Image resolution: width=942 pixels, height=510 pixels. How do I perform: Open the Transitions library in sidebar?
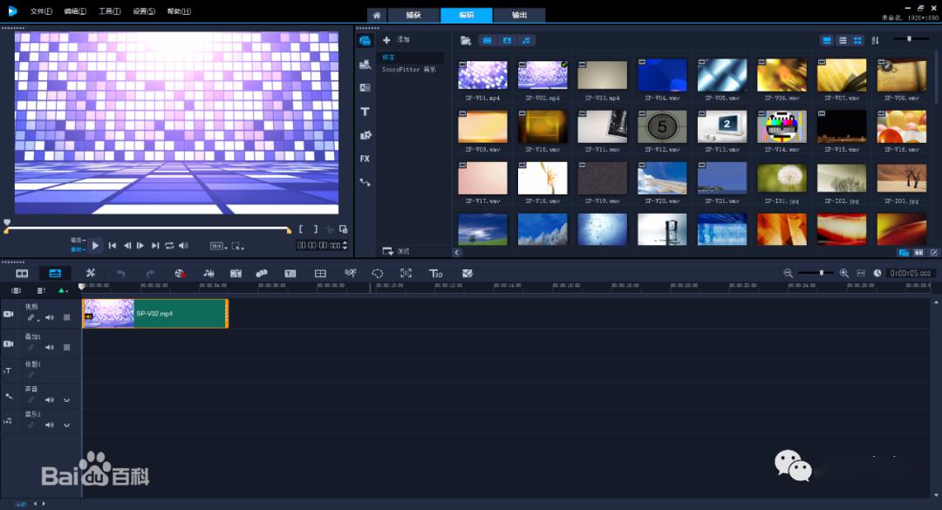point(365,88)
